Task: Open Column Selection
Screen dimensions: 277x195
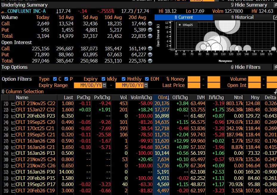Action: [23, 91]
